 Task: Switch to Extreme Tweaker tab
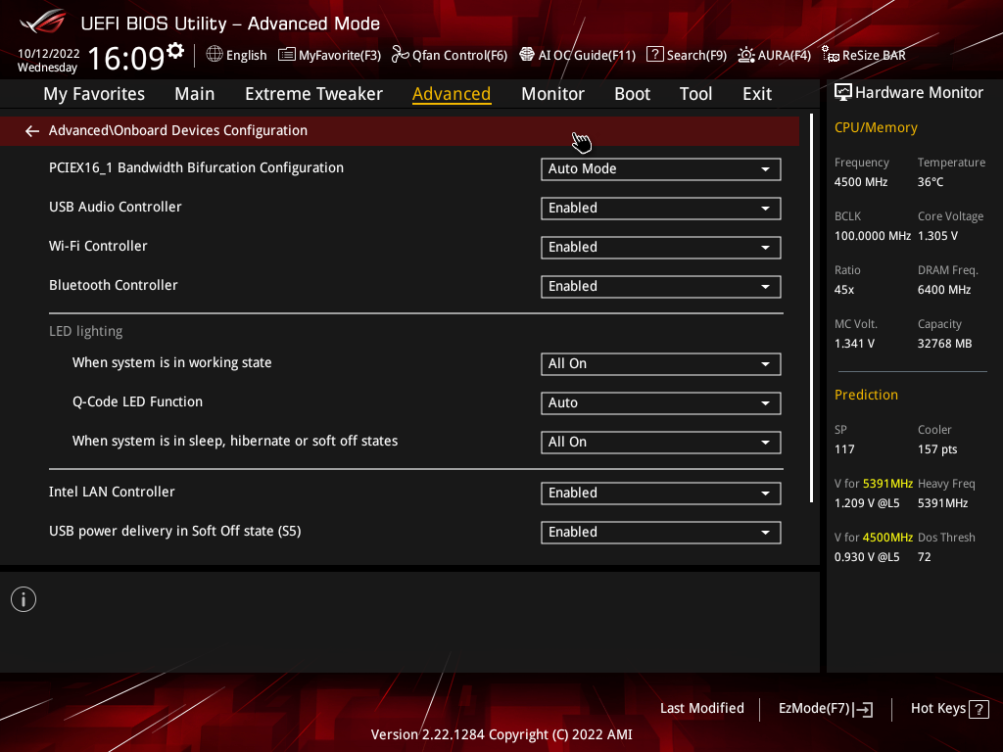[x=313, y=94]
